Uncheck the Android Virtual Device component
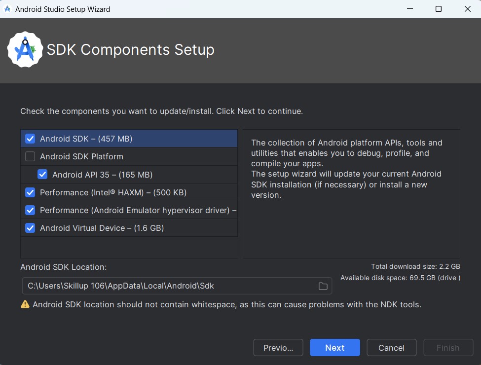Image resolution: width=481 pixels, height=365 pixels. (30, 228)
